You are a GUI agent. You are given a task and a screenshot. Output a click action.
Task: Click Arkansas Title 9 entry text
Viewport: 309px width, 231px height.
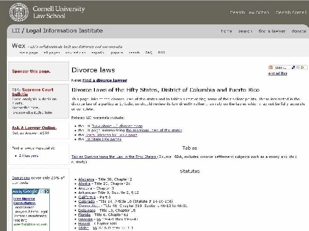click(x=109, y=192)
